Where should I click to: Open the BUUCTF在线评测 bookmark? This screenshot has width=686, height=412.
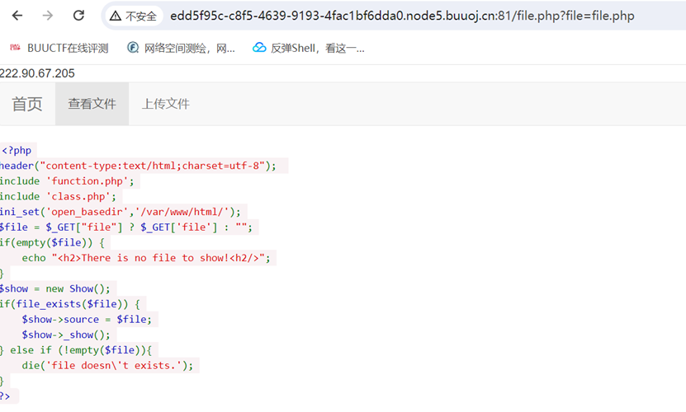pyautogui.click(x=59, y=48)
